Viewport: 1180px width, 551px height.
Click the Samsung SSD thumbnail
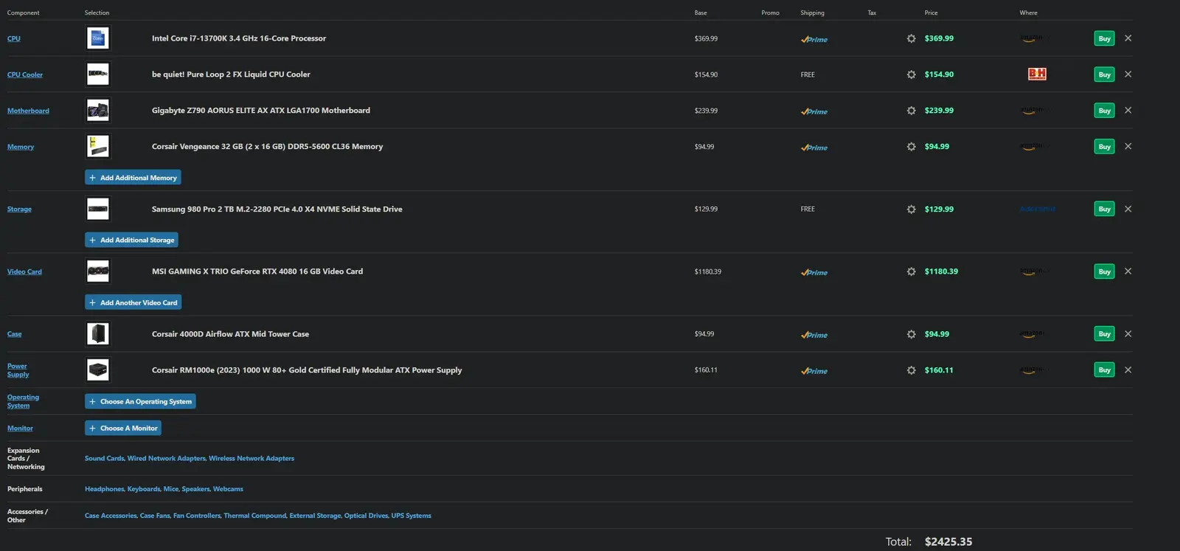98,209
